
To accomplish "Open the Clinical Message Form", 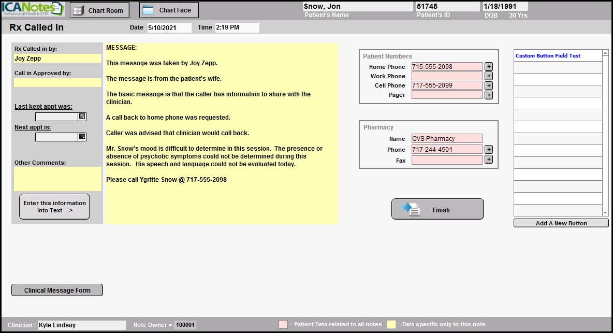I will [x=57, y=291].
